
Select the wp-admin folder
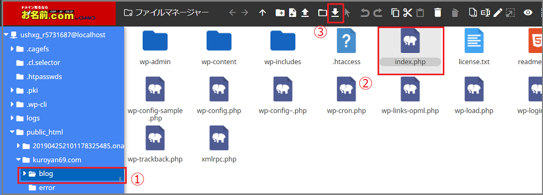point(155,48)
